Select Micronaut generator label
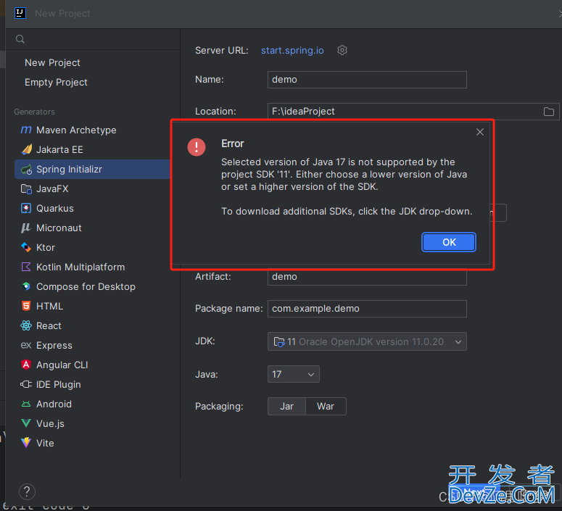Image resolution: width=562 pixels, height=511 pixels. [x=59, y=228]
